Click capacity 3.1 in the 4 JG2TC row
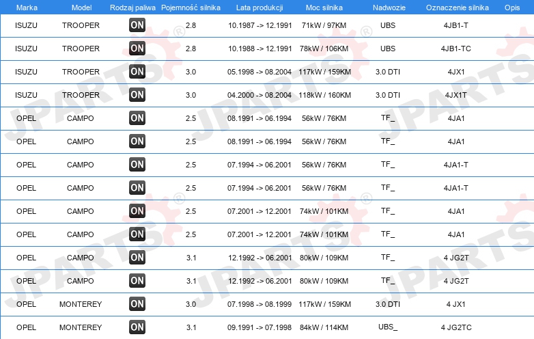The width and height of the screenshot is (534, 339). [191, 327]
